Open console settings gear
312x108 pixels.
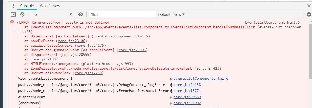(x=309, y=15)
